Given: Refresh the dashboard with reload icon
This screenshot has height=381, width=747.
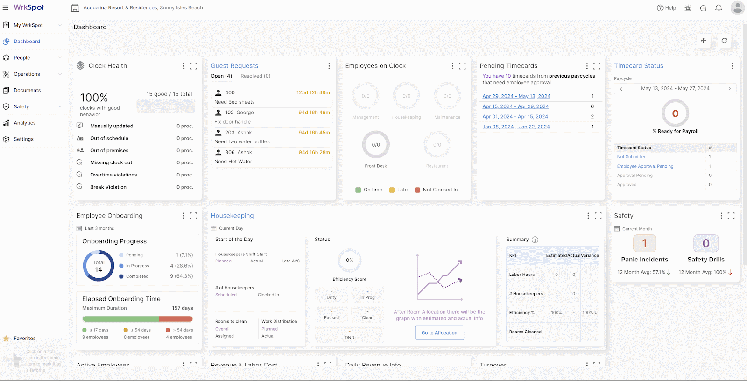Looking at the screenshot, I should [724, 41].
